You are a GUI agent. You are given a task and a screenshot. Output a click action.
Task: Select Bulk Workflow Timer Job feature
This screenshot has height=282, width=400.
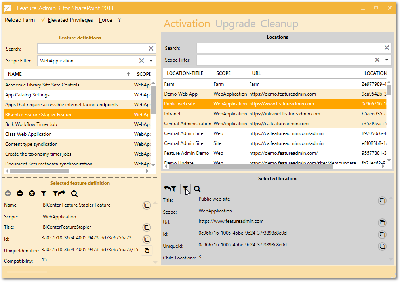78,124
